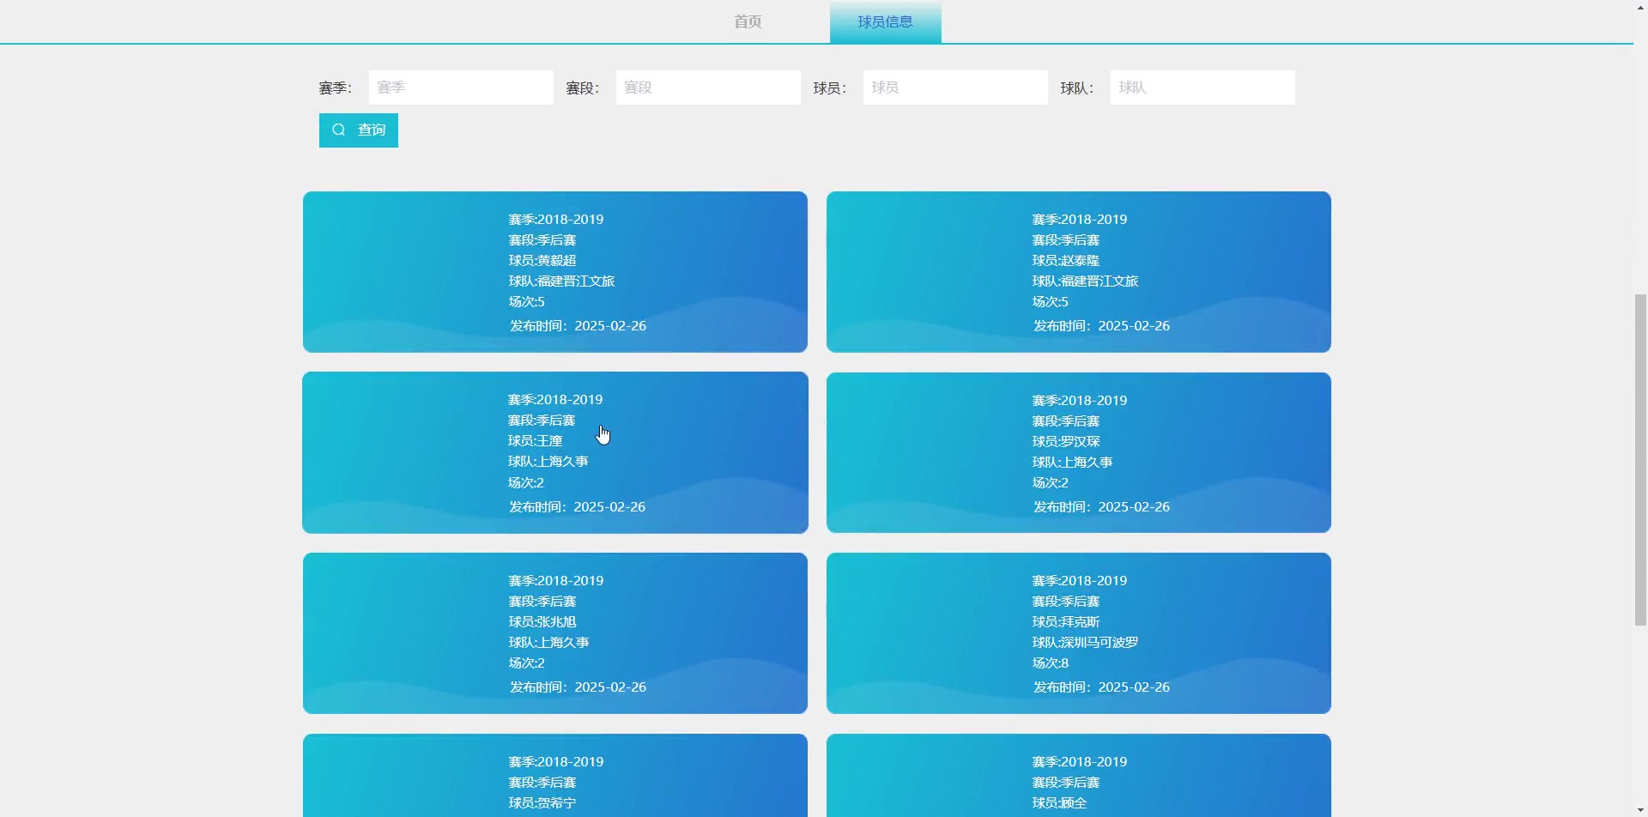The height and width of the screenshot is (817, 1648).
Task: Click 球队:上海久事 in 张兆旭 card
Action: point(548,642)
